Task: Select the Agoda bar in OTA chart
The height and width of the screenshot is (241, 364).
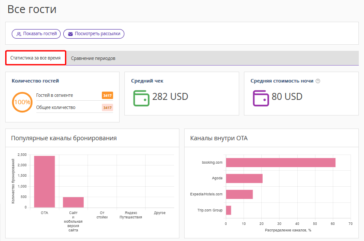Action: (244, 178)
